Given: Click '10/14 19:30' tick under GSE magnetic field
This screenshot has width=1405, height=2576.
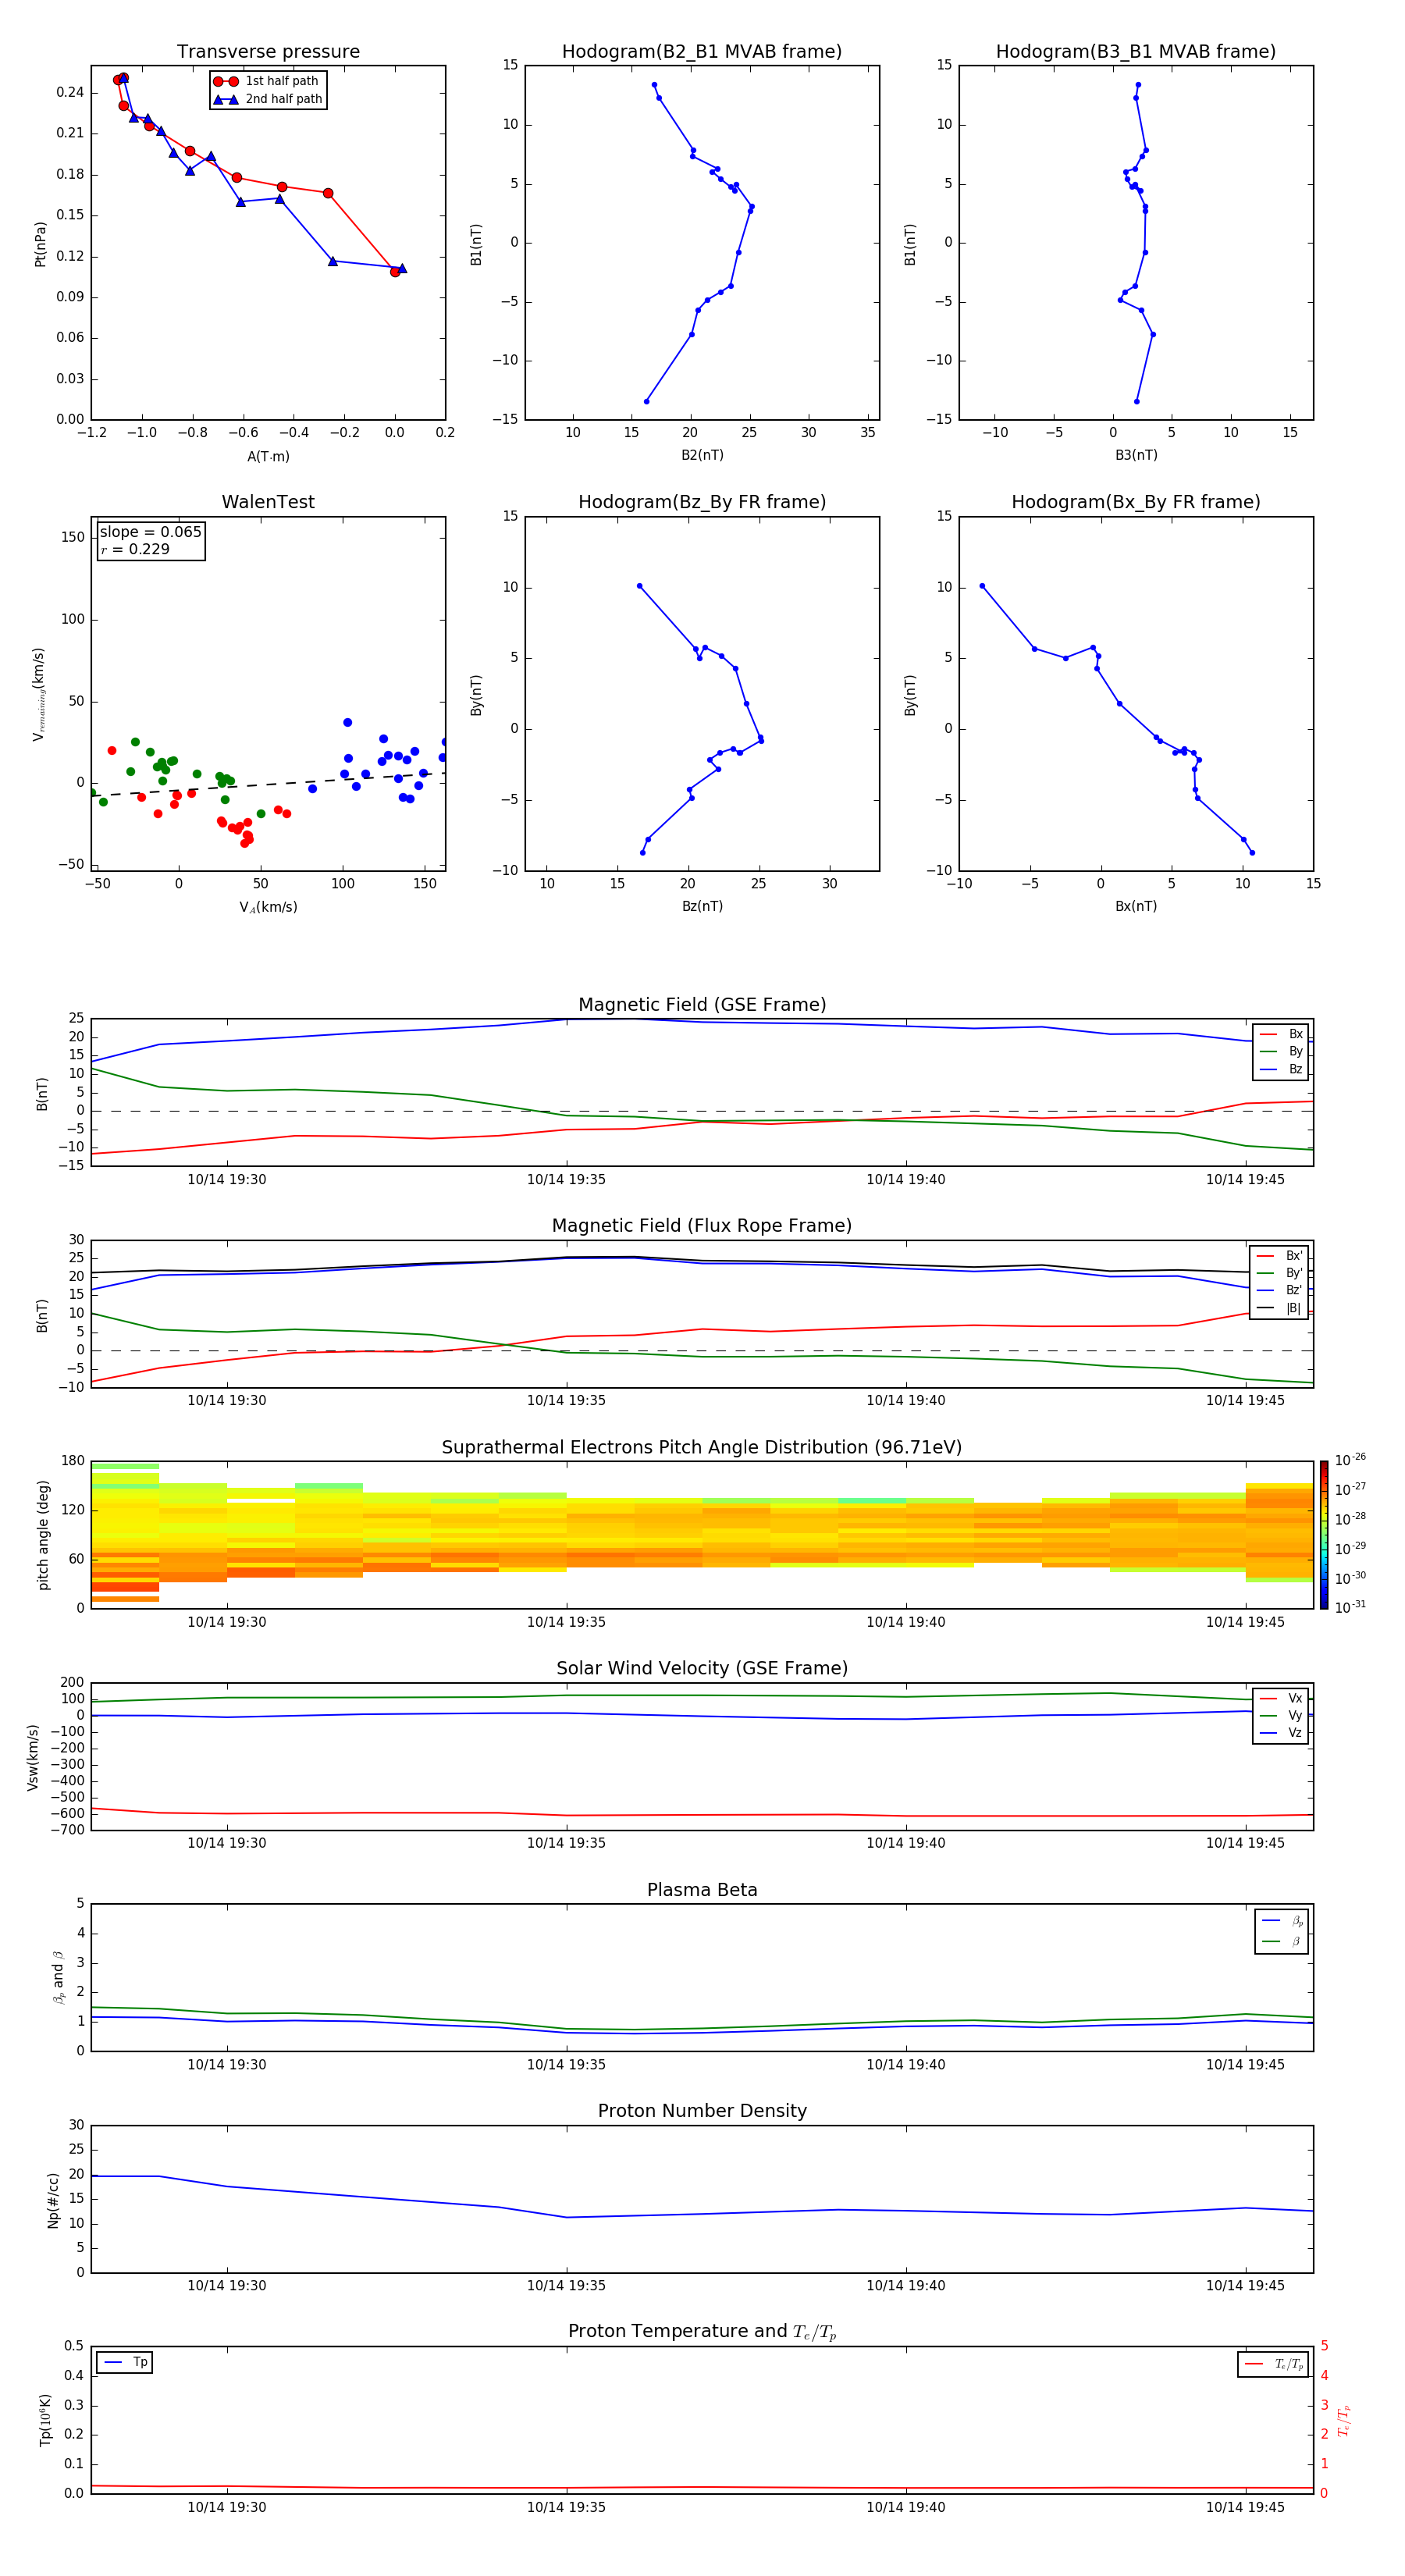Looking at the screenshot, I should coord(227,1180).
